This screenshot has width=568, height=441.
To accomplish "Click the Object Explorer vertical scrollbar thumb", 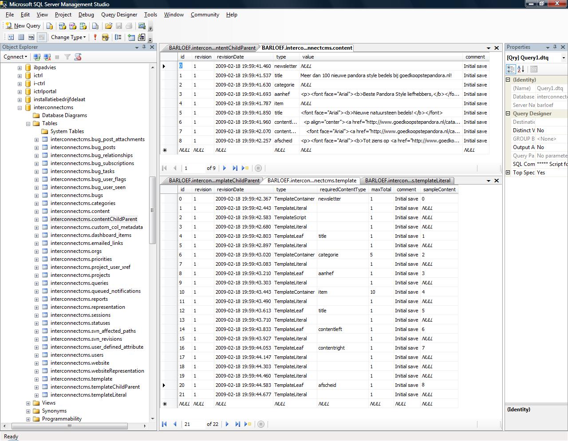I will pyautogui.click(x=152, y=211).
